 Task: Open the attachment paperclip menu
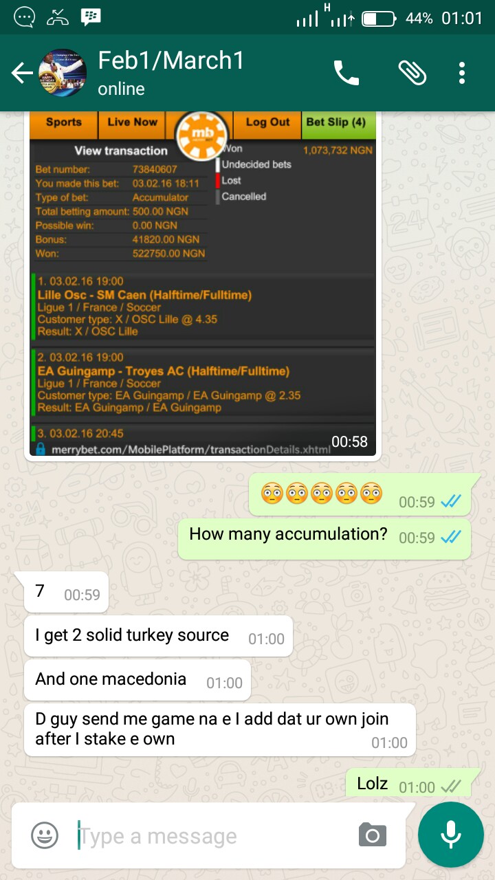click(x=412, y=73)
